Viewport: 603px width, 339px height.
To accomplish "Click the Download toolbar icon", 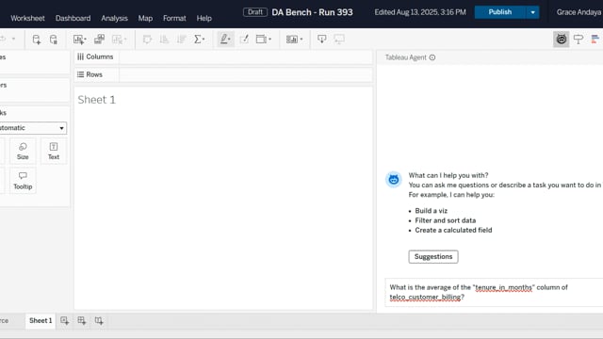I will point(322,39).
